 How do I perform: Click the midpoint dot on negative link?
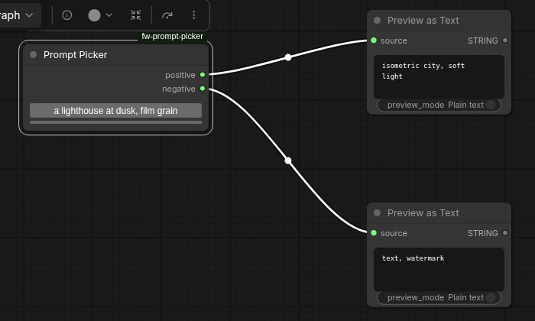288,160
